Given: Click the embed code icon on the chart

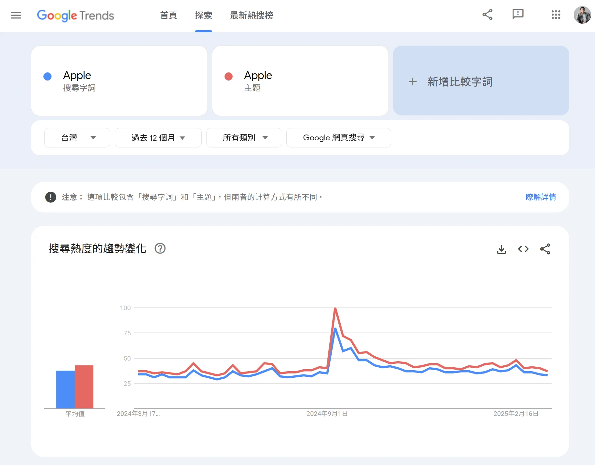Looking at the screenshot, I should (x=523, y=249).
